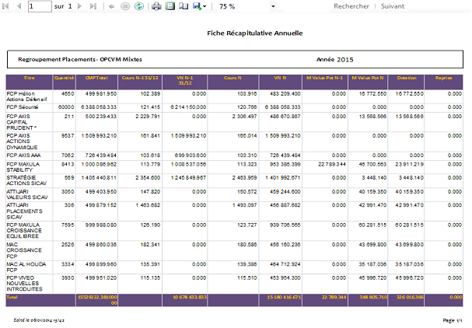Click total dotation 326 016.366
The height and width of the screenshot is (328, 472).
point(410,297)
